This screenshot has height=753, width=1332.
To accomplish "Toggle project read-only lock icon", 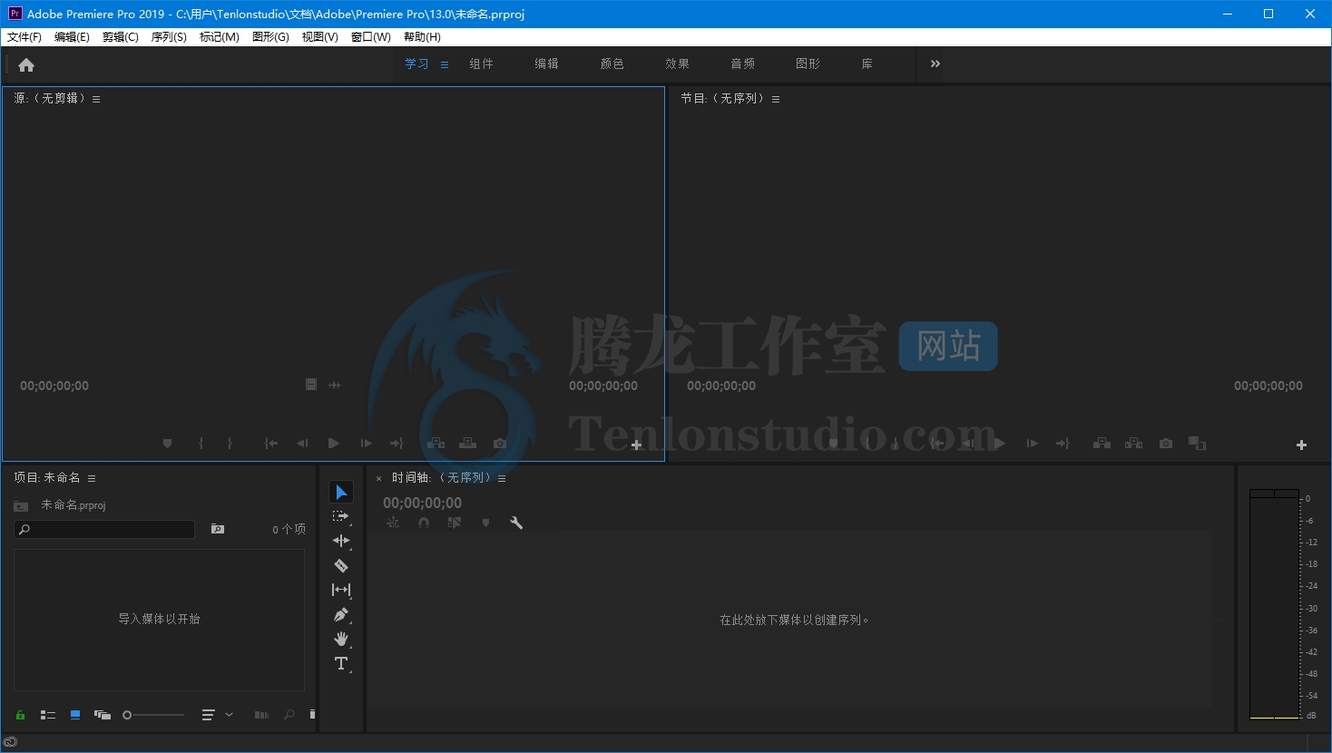I will [20, 715].
